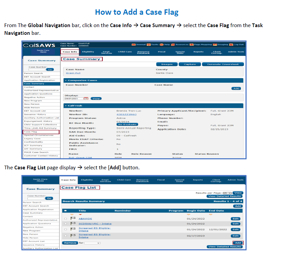
Task: Click the View button beside the Display date
Action: (96, 99)
